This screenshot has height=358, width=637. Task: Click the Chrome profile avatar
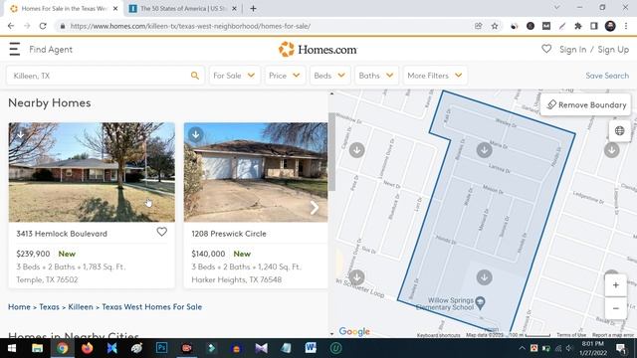(610, 26)
